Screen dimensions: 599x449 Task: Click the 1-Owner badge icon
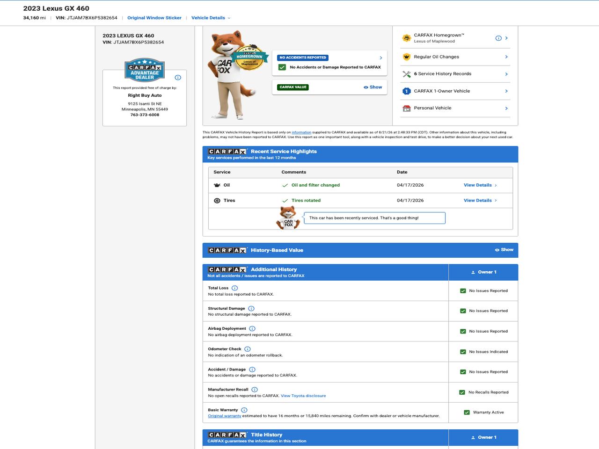tap(406, 91)
